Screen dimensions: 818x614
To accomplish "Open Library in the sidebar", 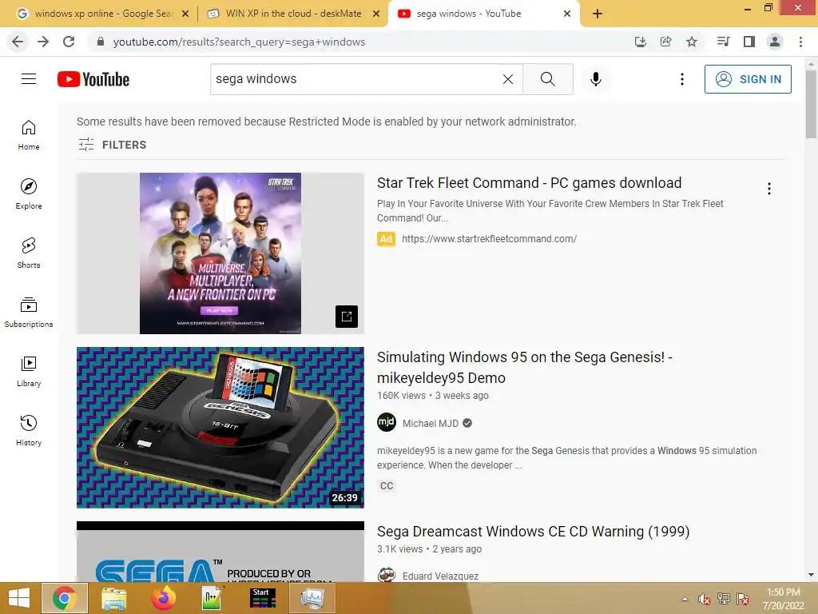I will click(x=29, y=371).
